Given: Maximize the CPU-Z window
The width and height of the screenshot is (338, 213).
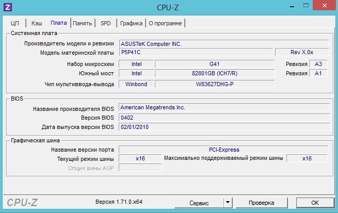Looking at the screenshot, I should tap(306, 6).
